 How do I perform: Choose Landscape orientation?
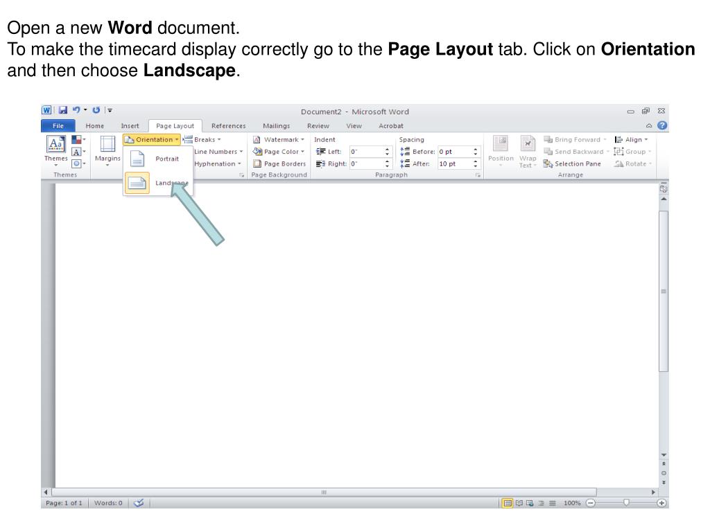pos(158,183)
